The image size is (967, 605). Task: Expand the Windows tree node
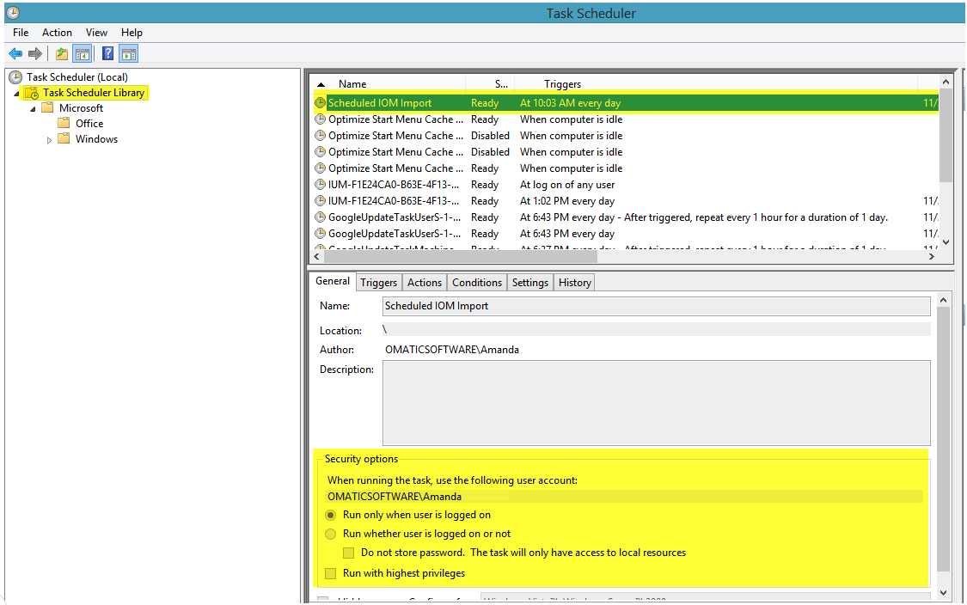coord(50,139)
